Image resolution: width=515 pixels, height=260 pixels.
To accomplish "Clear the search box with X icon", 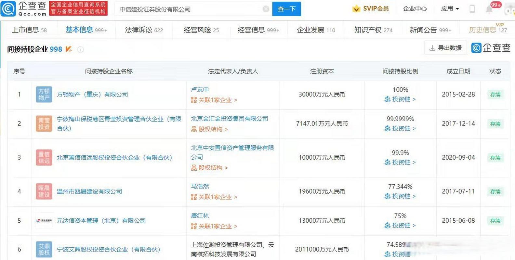I will pyautogui.click(x=266, y=9).
